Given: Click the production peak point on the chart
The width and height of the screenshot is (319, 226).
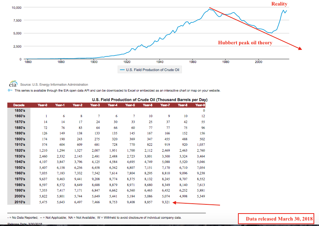Looking at the screenshot, I should click(210, 8).
